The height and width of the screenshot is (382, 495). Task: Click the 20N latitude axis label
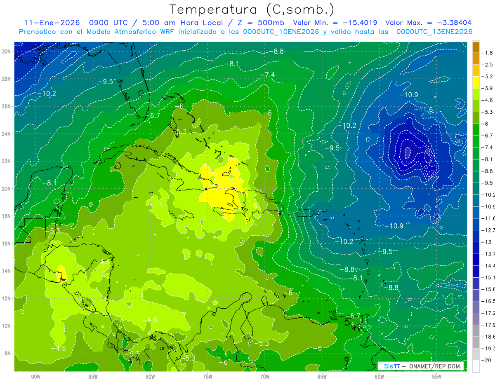pyautogui.click(x=7, y=188)
